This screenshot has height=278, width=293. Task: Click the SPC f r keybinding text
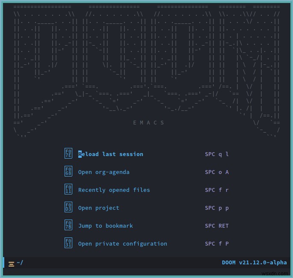click(x=217, y=190)
